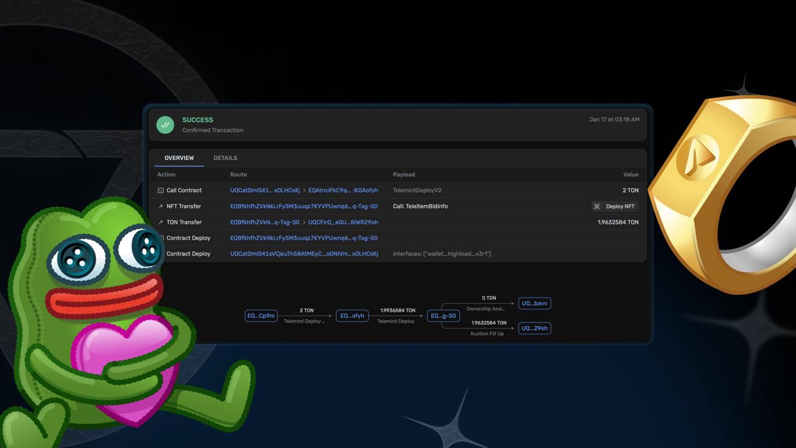Click the Ownership Assi… edge label
Image resolution: width=796 pixels, height=448 pixels.
(x=485, y=309)
